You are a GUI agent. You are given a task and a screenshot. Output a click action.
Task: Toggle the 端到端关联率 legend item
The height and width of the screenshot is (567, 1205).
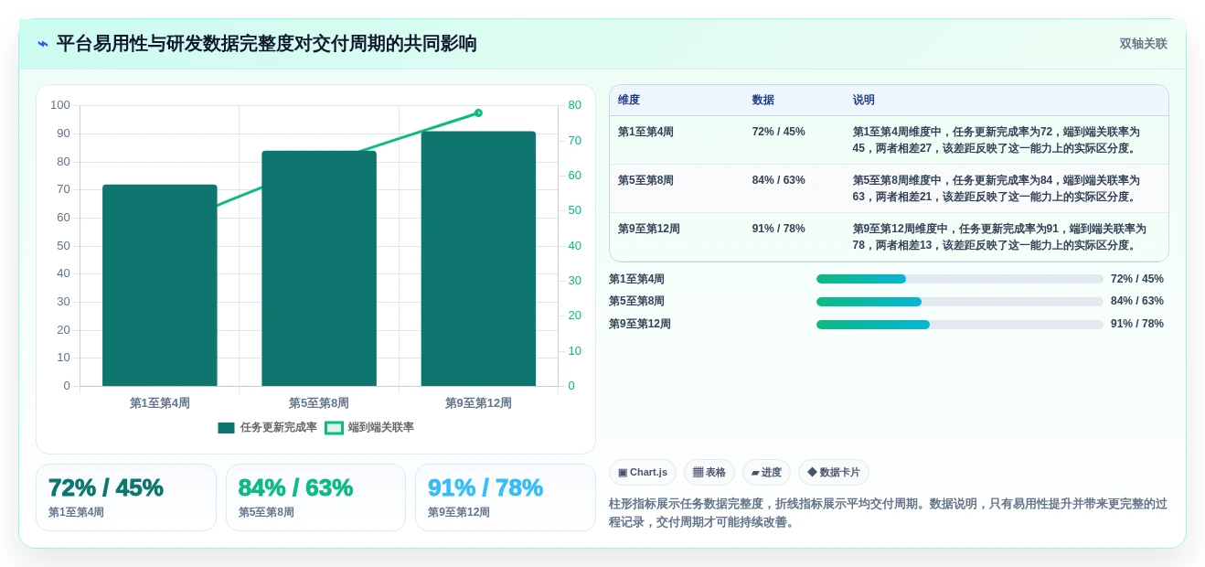tap(369, 427)
